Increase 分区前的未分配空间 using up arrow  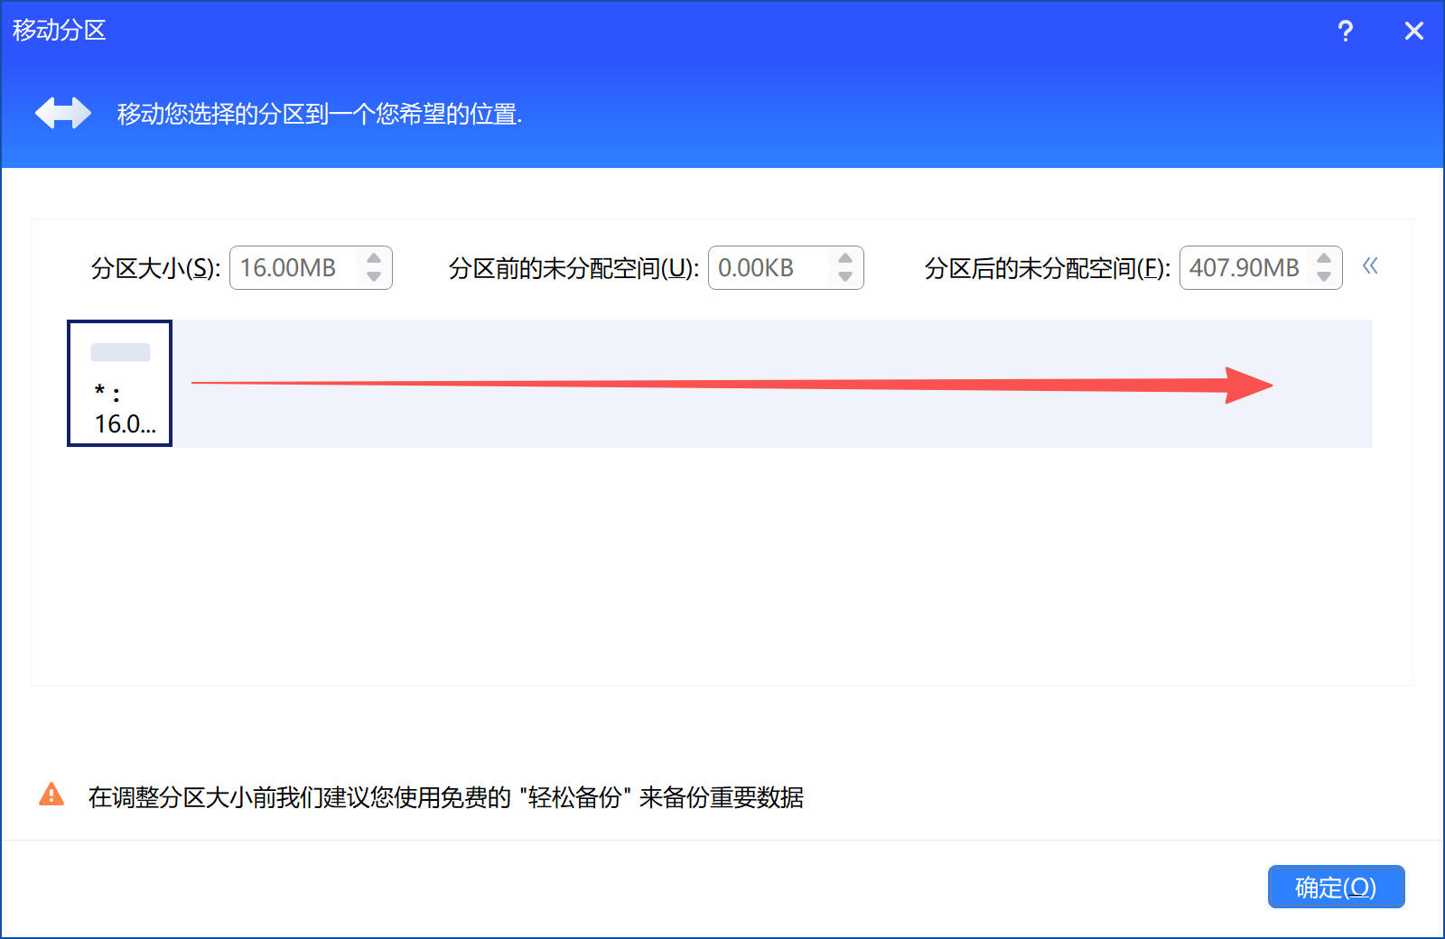click(x=845, y=259)
